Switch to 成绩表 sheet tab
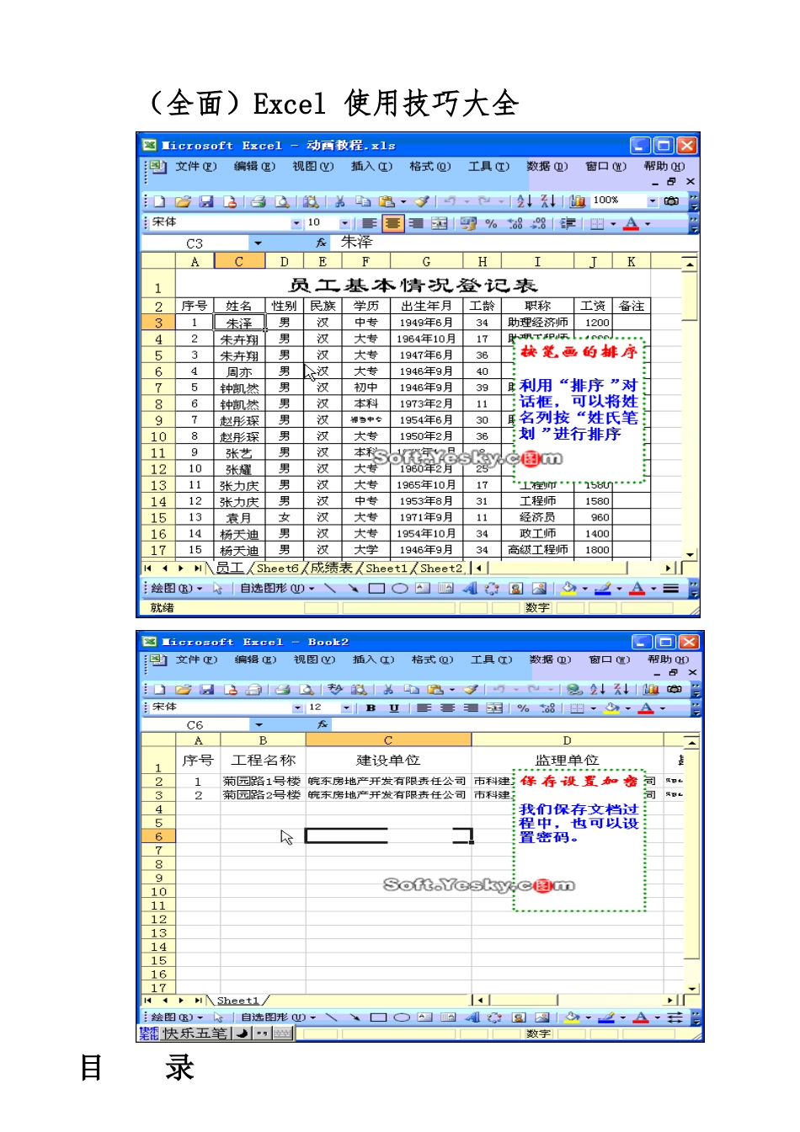Viewport: 800px width, 1132px height. 331,569
